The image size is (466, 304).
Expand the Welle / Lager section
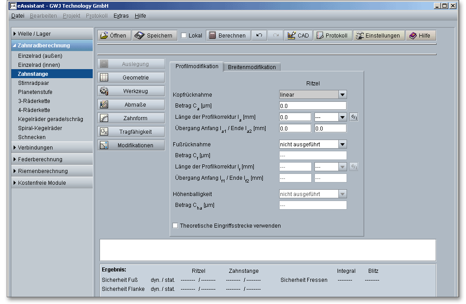tap(52, 34)
